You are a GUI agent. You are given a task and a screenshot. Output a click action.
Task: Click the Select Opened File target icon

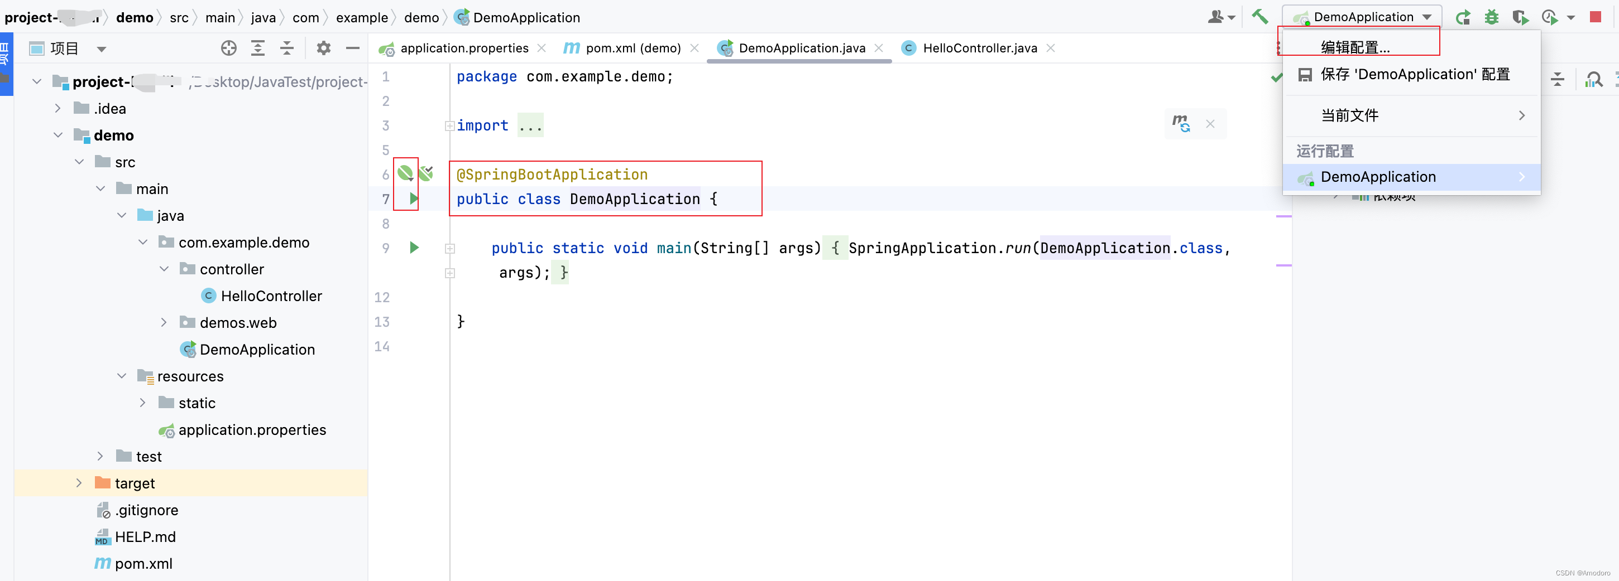click(x=229, y=49)
